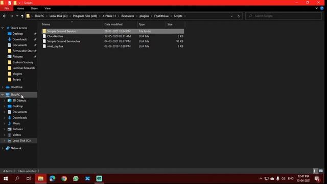Open Microsoft Edge from taskbar
This screenshot has height=184, width=327.
(52, 178)
